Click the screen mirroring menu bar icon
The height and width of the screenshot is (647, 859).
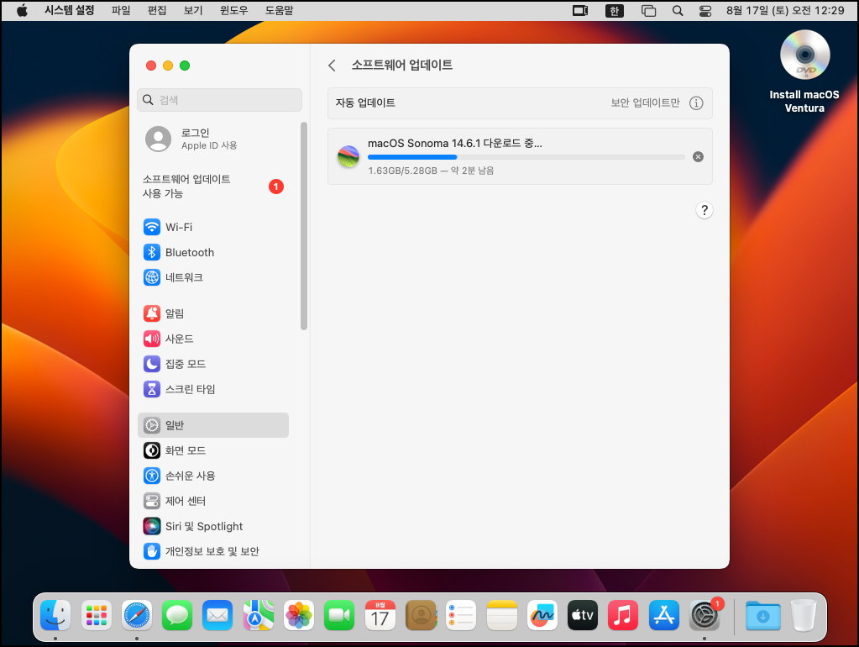[x=580, y=10]
